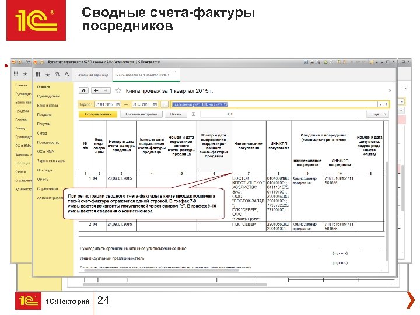The width and height of the screenshot is (420, 315).
Task: Advance to next slide with orange arrow
Action: click(x=411, y=300)
